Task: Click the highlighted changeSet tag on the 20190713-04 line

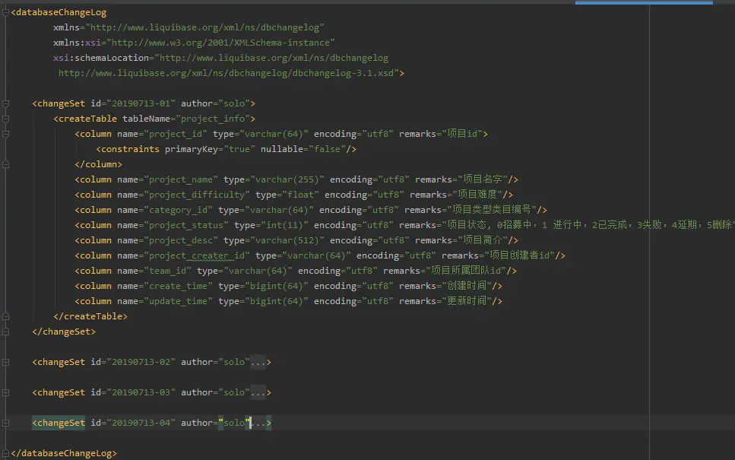Action: coord(59,423)
